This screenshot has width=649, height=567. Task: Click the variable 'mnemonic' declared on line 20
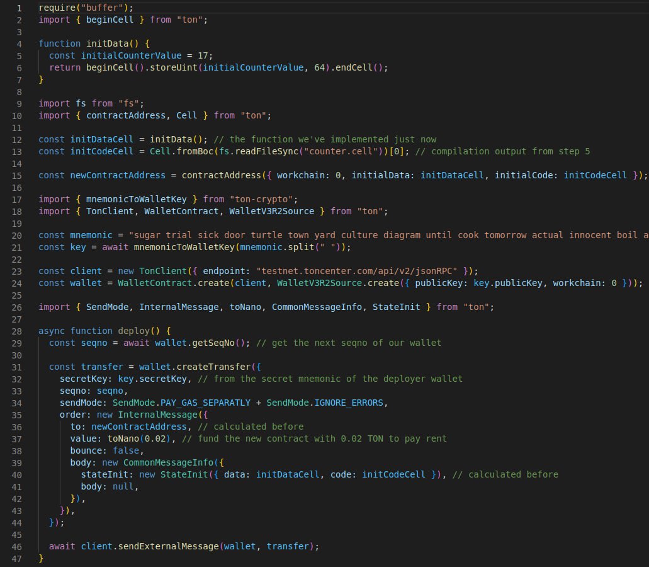[x=91, y=236]
